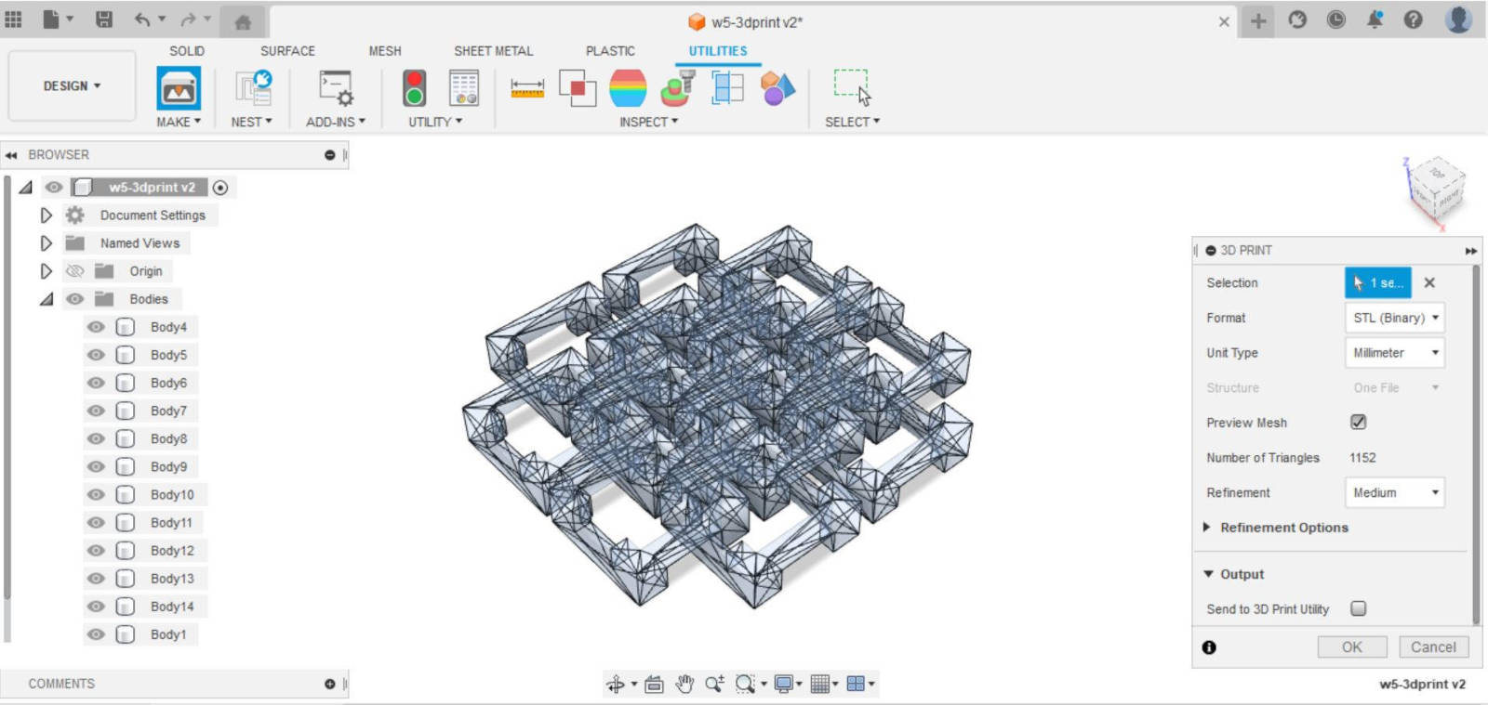Click the Undo arrow
The width and height of the screenshot is (1488, 705).
141,20
